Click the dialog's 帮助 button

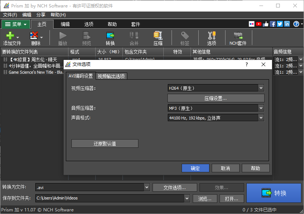click(x=256, y=168)
